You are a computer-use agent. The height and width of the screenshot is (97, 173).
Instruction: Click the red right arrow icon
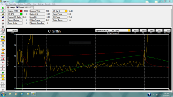click(3, 59)
